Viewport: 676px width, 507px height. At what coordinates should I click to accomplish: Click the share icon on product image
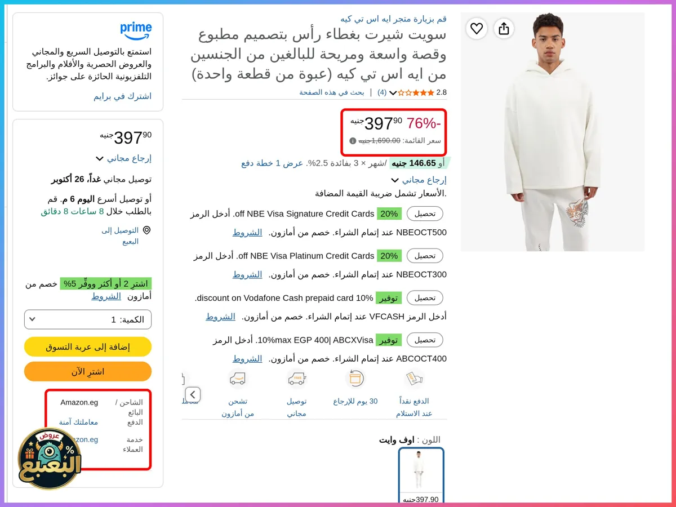pos(504,28)
